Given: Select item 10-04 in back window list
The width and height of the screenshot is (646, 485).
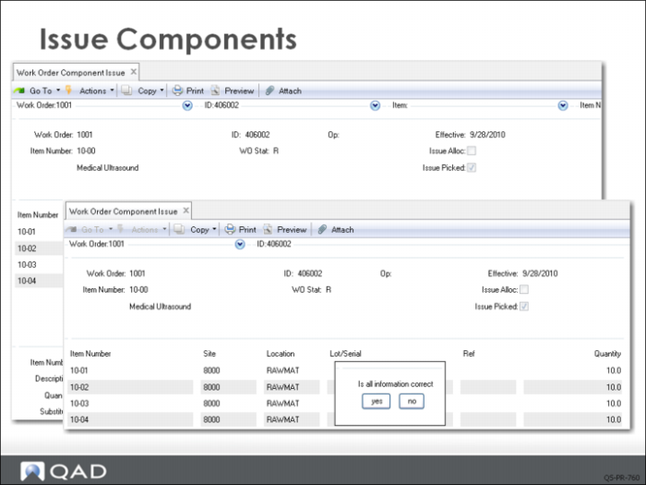Looking at the screenshot, I should point(27,281).
